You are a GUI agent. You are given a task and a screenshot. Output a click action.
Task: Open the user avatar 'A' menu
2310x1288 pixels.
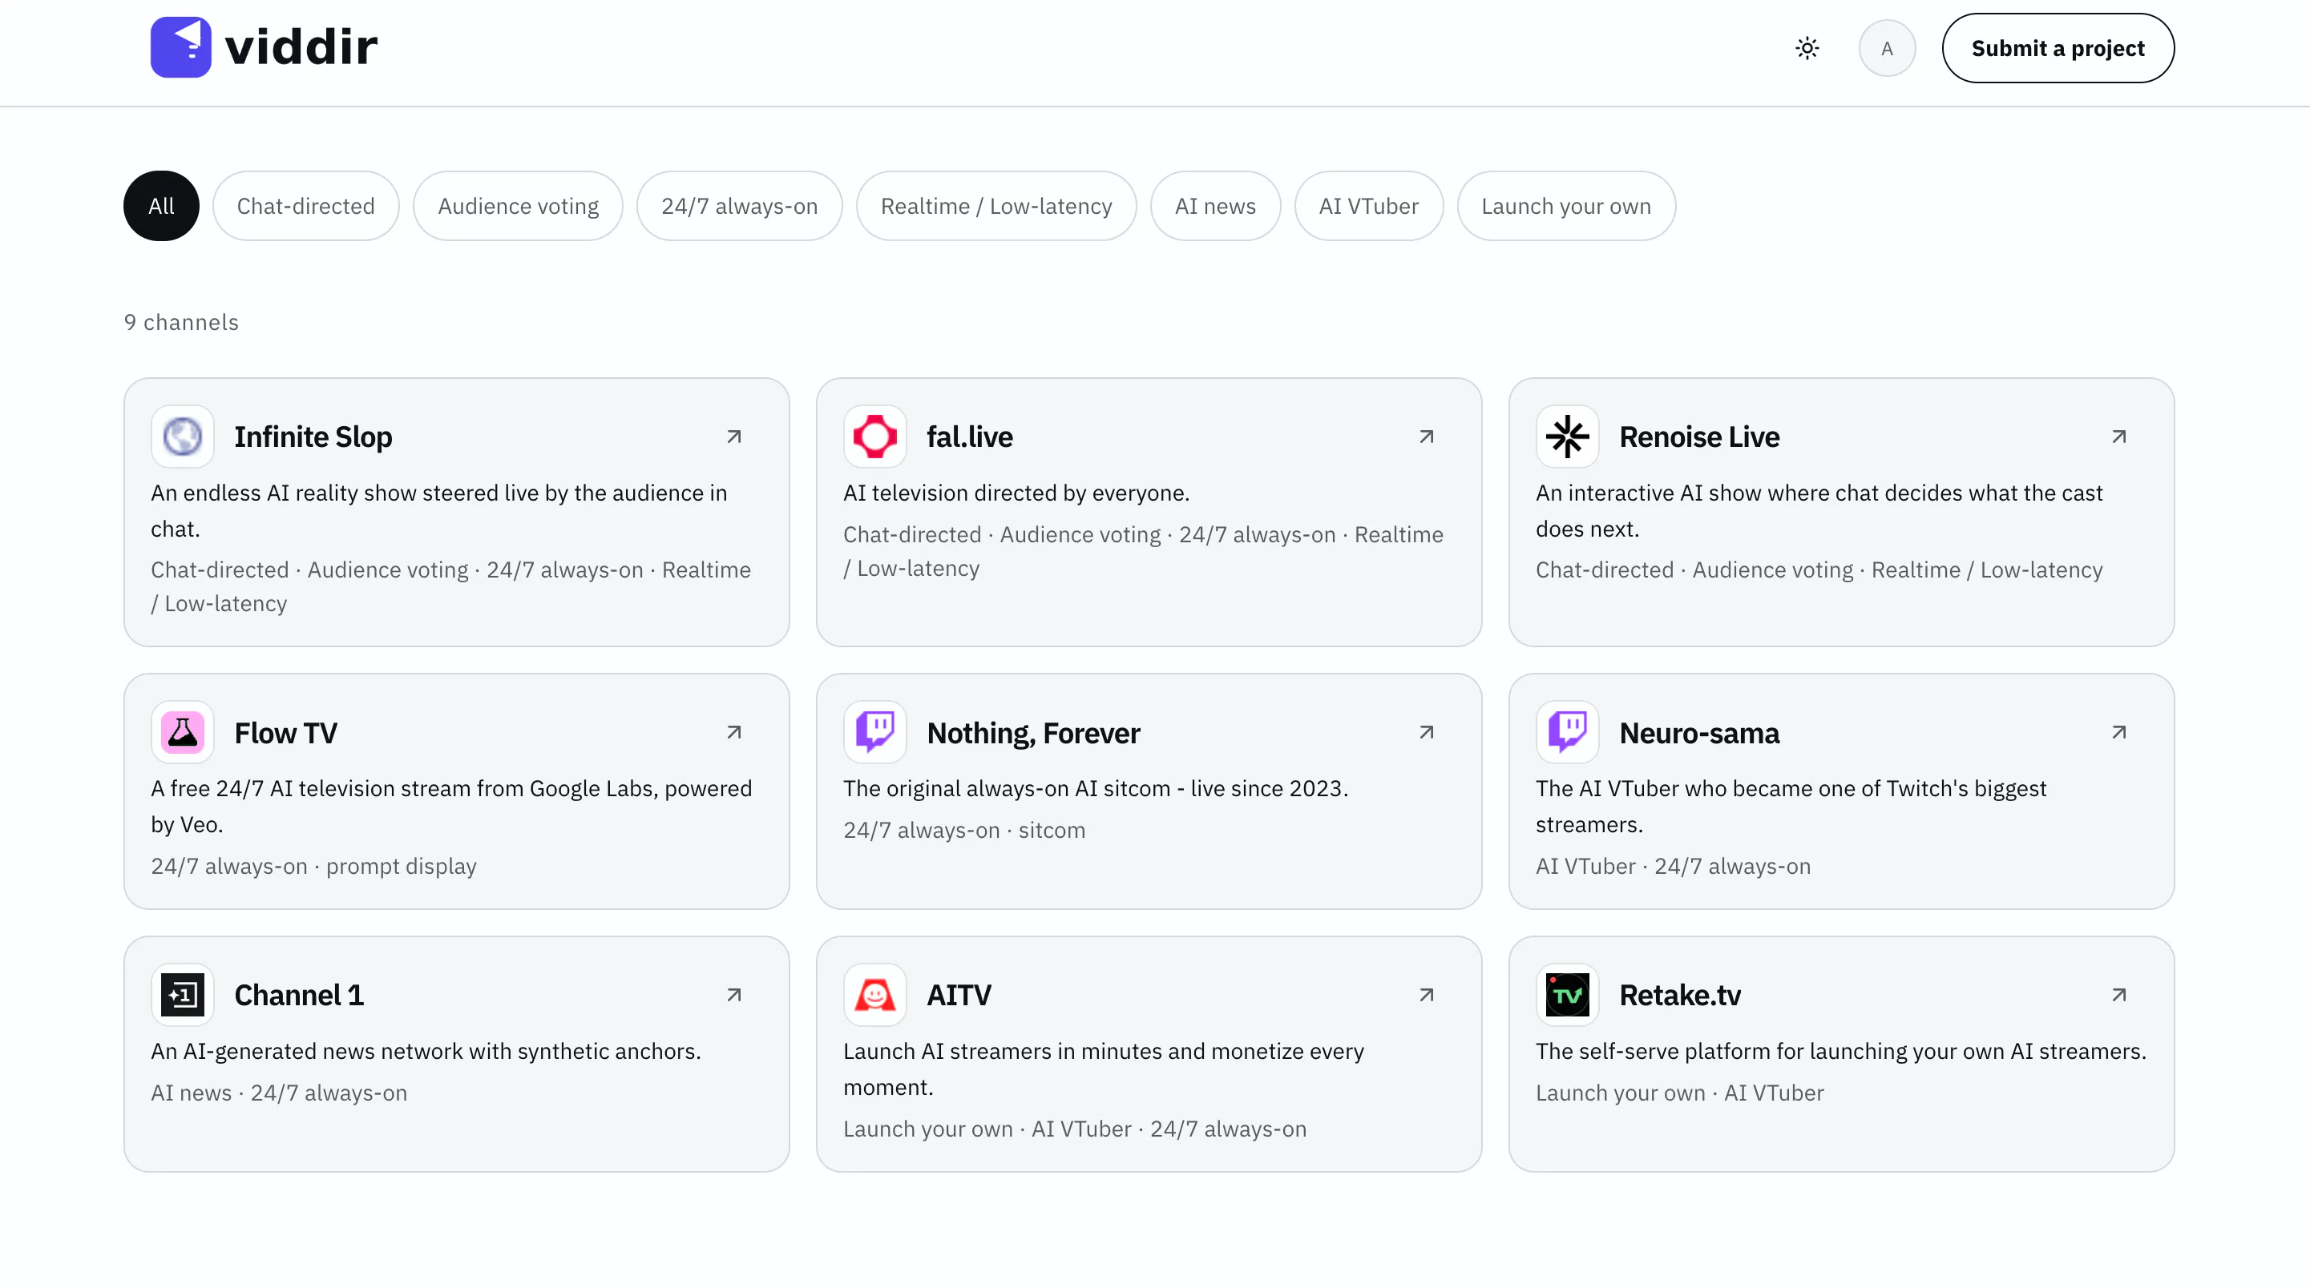coord(1887,48)
